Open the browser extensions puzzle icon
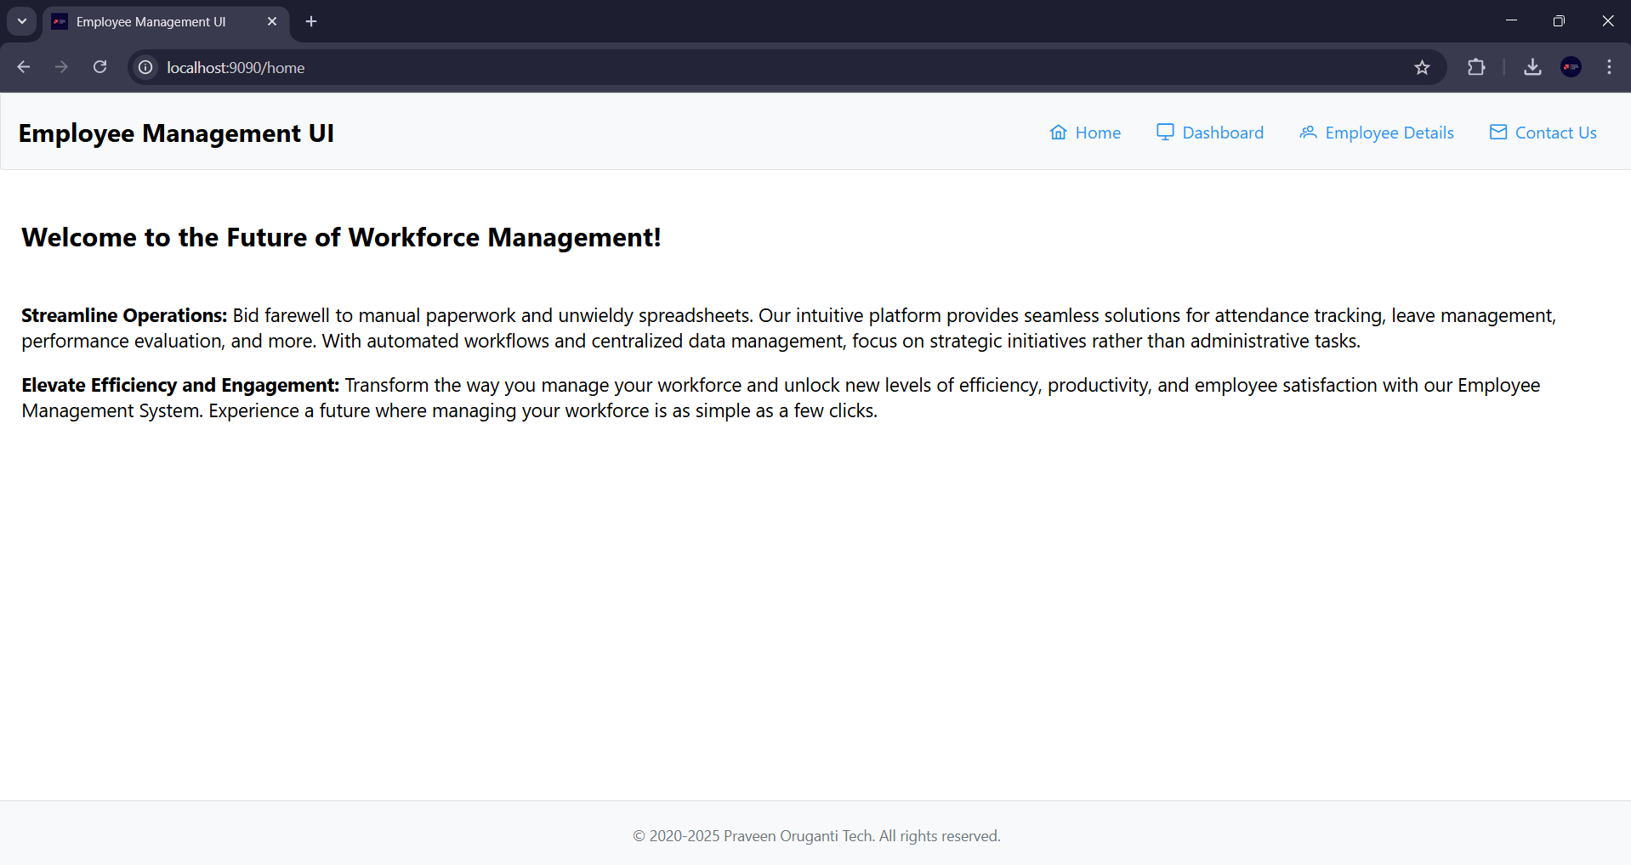The image size is (1631, 865). [1476, 67]
